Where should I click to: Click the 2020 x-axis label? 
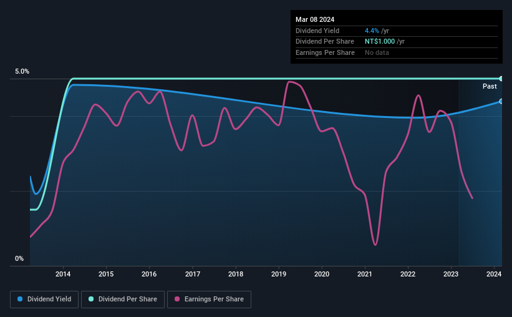click(x=322, y=274)
